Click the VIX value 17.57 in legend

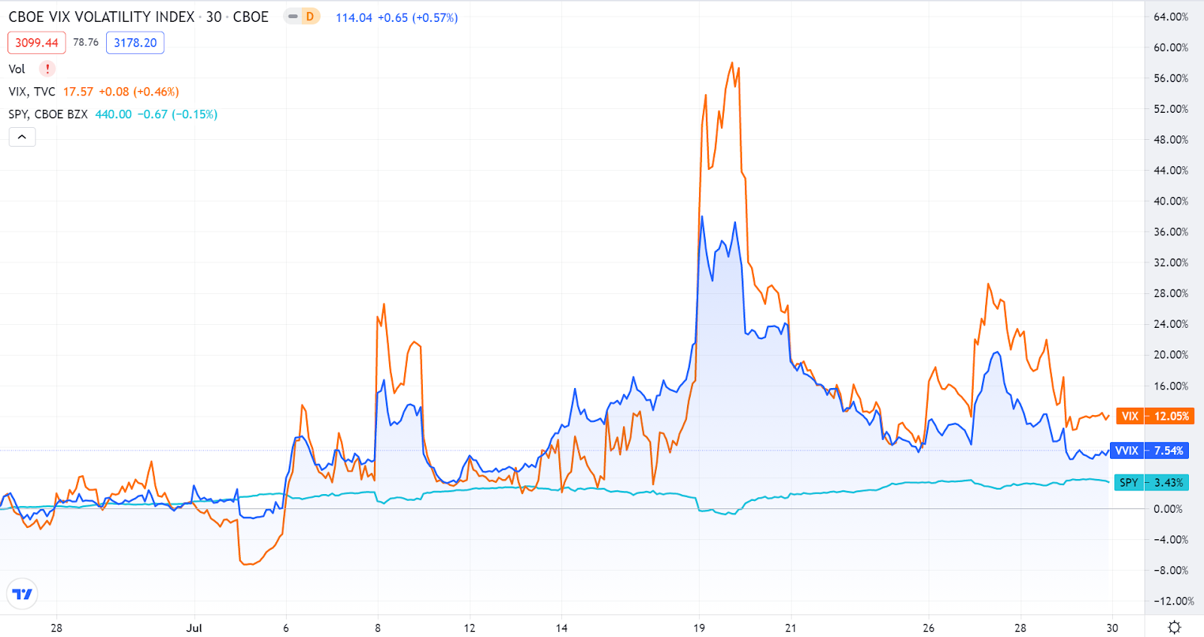coord(78,92)
